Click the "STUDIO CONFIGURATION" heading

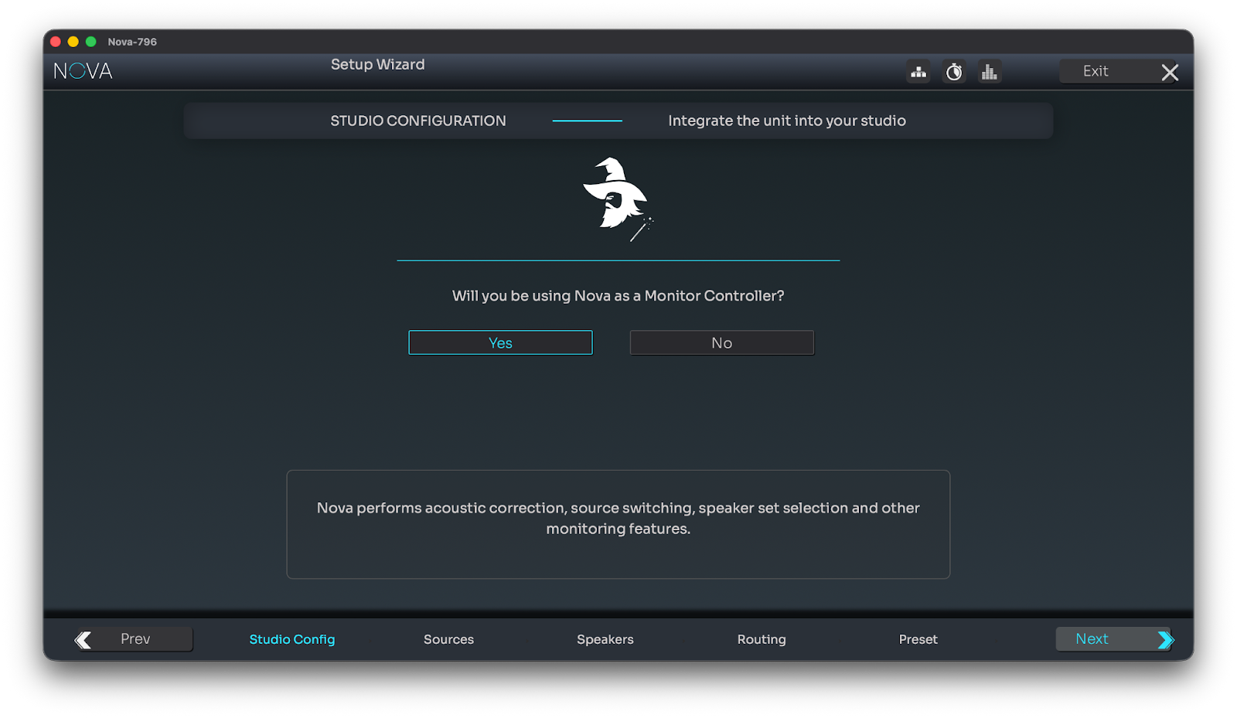point(418,121)
